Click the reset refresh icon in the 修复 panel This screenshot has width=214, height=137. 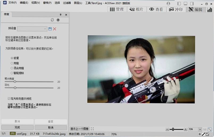coord(52,20)
